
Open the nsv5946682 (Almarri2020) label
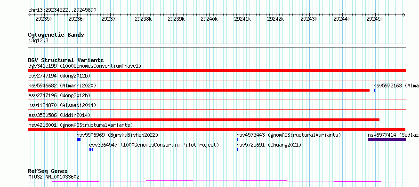(62, 86)
